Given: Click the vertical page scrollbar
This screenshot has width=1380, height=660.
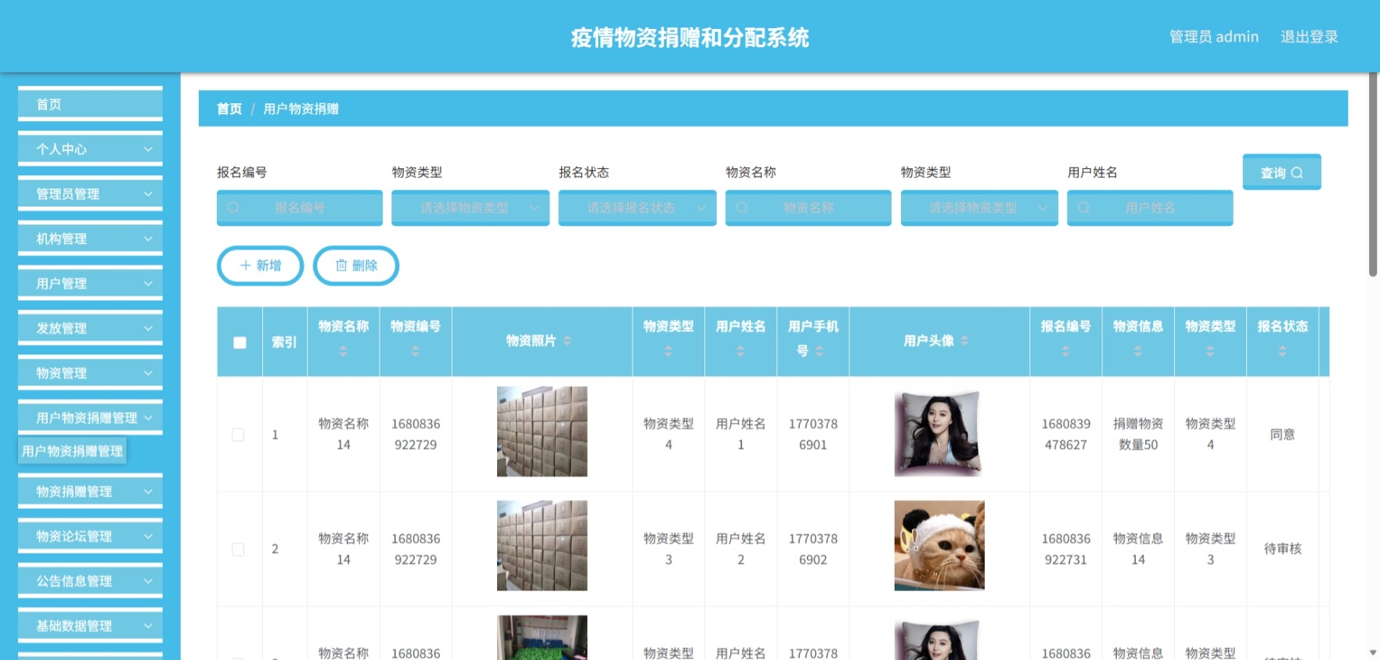Looking at the screenshot, I should [x=1373, y=174].
